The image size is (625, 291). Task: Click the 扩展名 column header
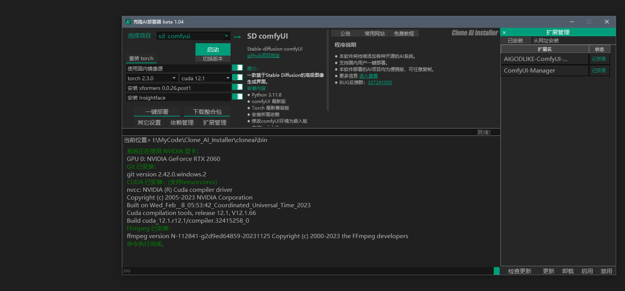pyautogui.click(x=545, y=49)
